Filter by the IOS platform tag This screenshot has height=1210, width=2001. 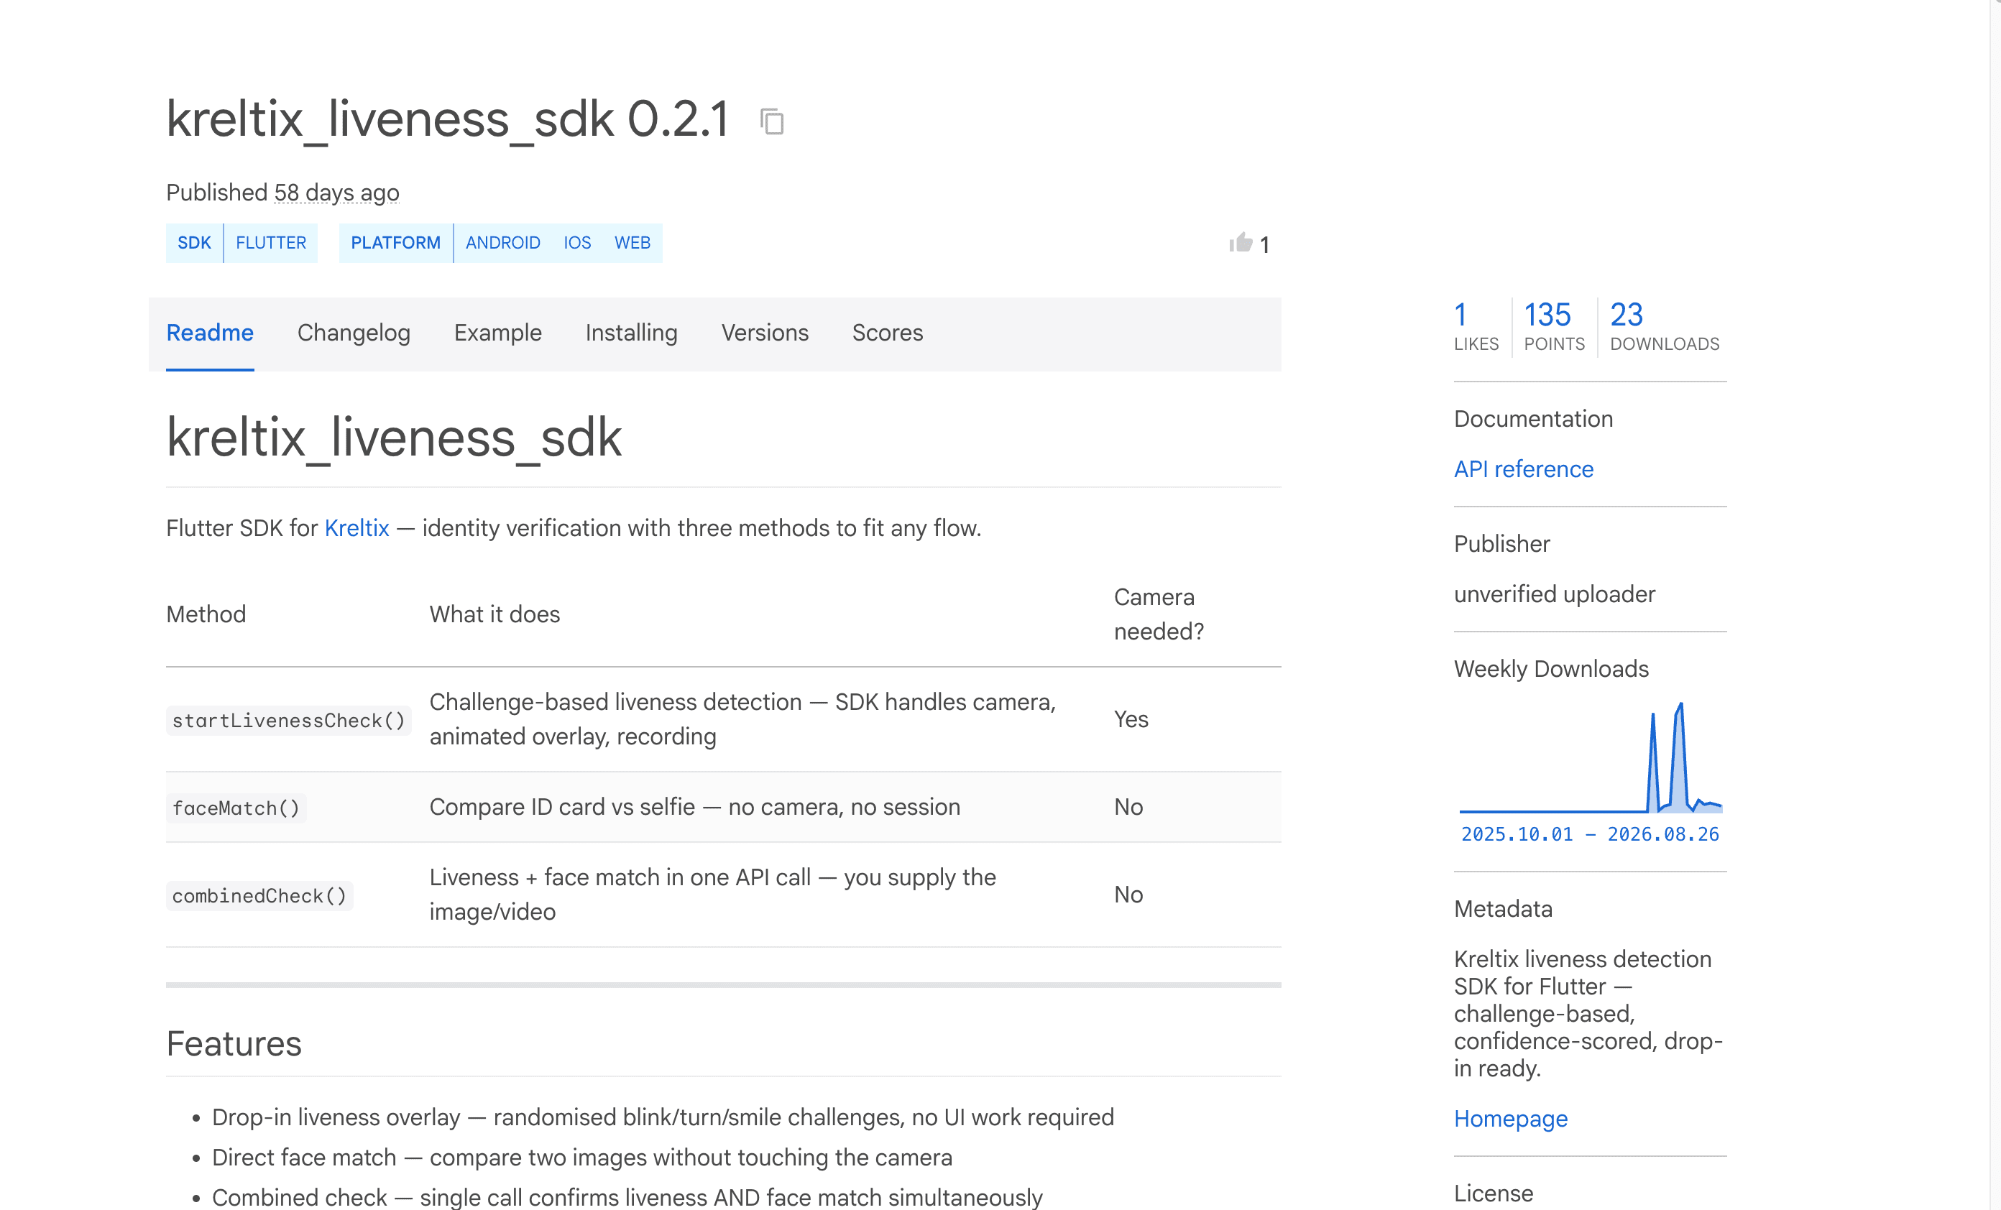click(x=577, y=243)
